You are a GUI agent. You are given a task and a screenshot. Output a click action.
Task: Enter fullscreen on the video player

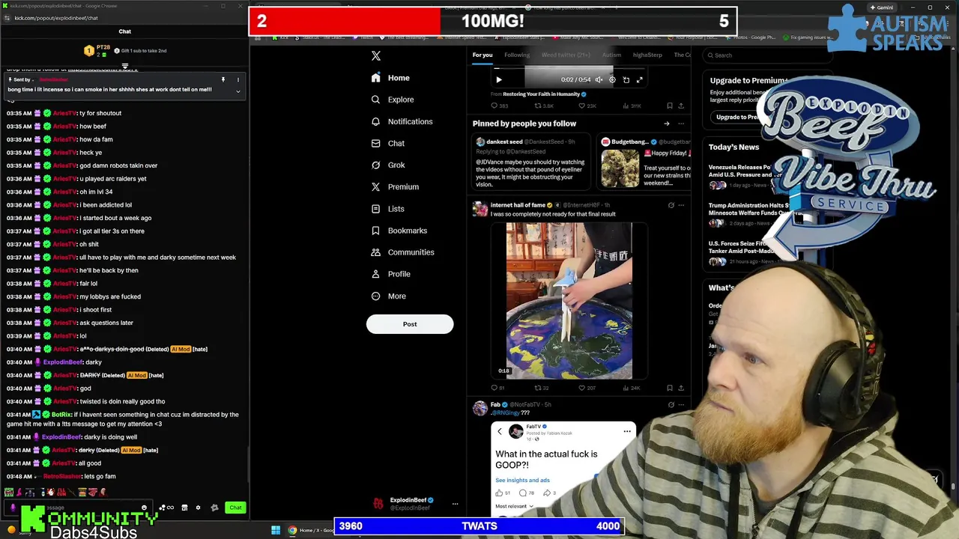[640, 79]
